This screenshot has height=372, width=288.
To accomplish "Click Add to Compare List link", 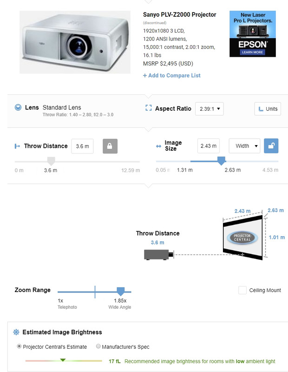I will point(171,75).
